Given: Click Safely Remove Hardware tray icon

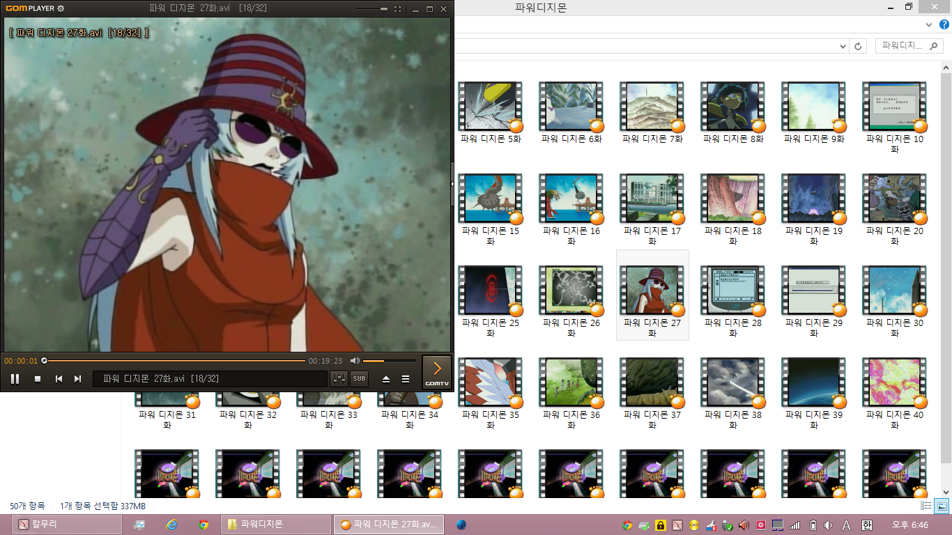Looking at the screenshot, I should (728, 525).
